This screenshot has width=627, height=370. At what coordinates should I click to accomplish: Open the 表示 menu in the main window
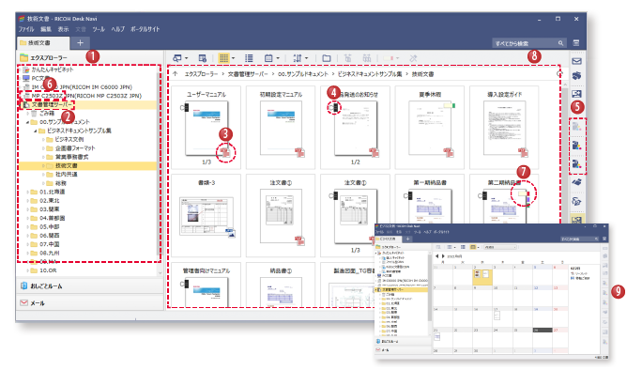click(x=63, y=29)
